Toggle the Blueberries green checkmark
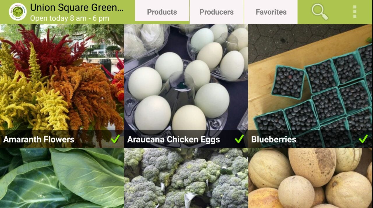Image resolution: width=373 pixels, height=208 pixels. pos(363,139)
